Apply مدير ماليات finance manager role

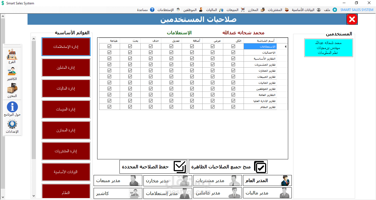[267, 193]
